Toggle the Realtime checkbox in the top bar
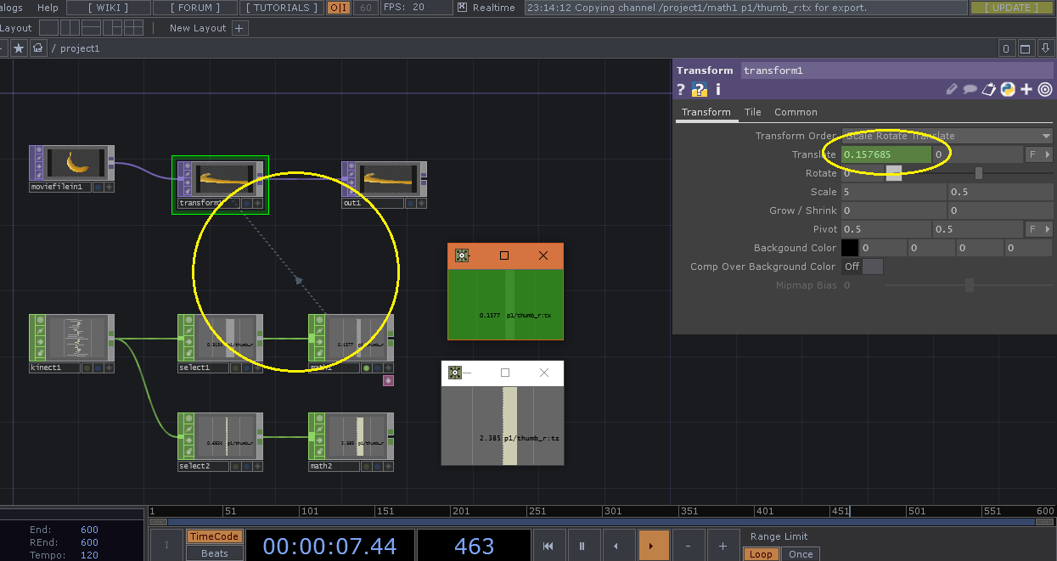This screenshot has width=1057, height=561. point(461,8)
